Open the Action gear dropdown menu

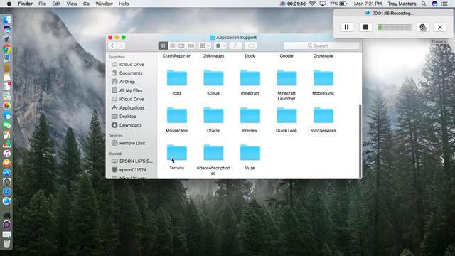tap(220, 46)
